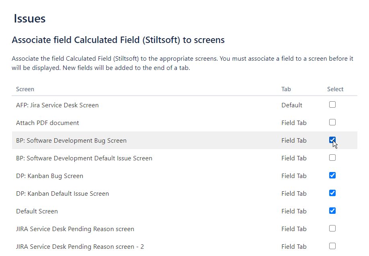Viewport: 369px width, 256px height.
Task: Click the Tab column header
Action: pyautogui.click(x=286, y=89)
